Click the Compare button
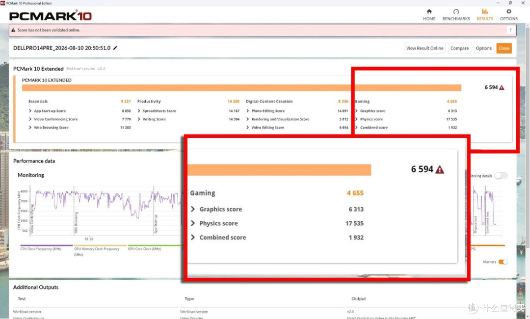530x319 pixels. tap(459, 48)
